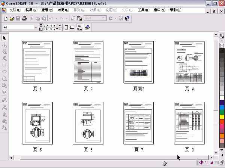Open the A4 paper size dropdown
The image size is (225, 168).
coord(36,27)
